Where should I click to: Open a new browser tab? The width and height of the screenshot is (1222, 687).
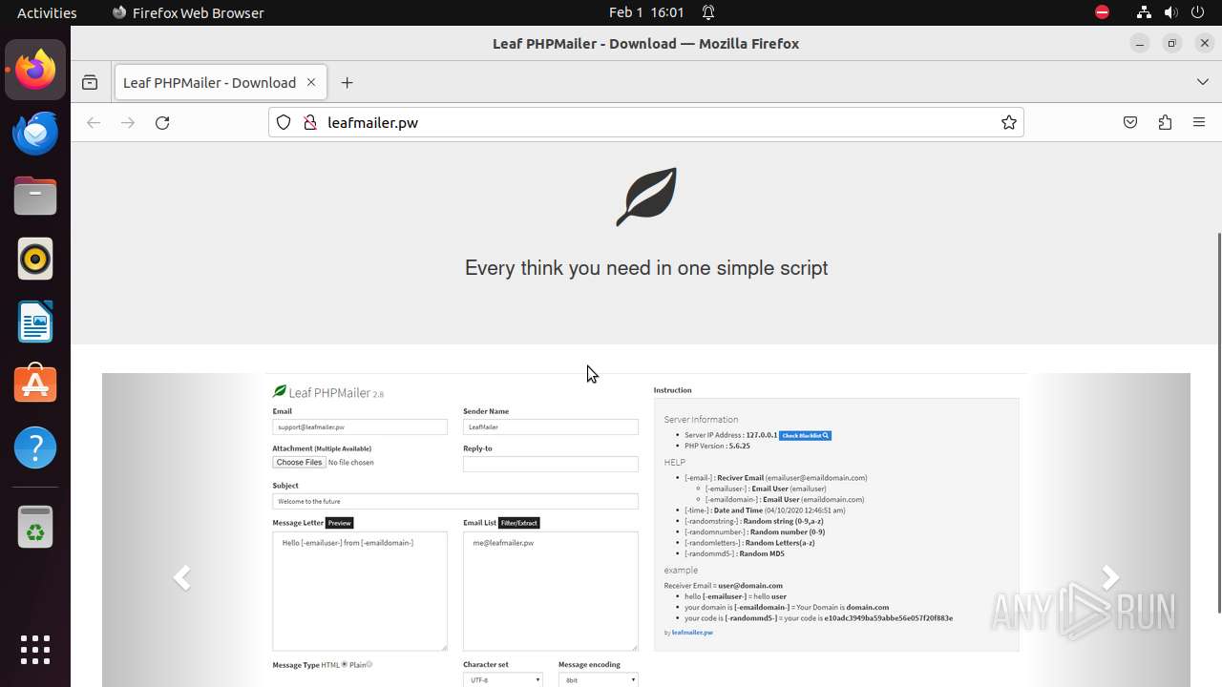347,83
